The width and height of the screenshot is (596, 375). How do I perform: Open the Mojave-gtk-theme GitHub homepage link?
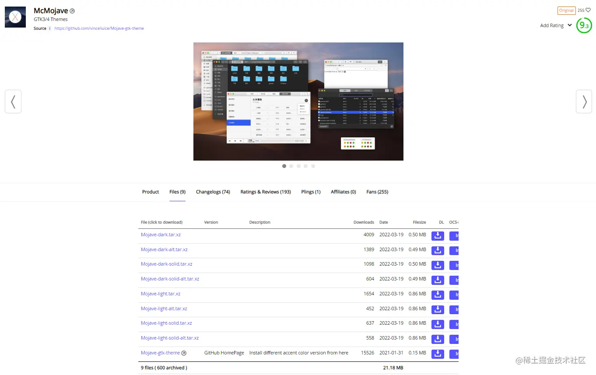click(x=161, y=353)
